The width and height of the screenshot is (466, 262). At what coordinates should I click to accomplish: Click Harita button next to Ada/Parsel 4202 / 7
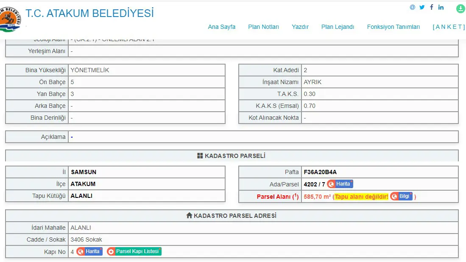340,184
